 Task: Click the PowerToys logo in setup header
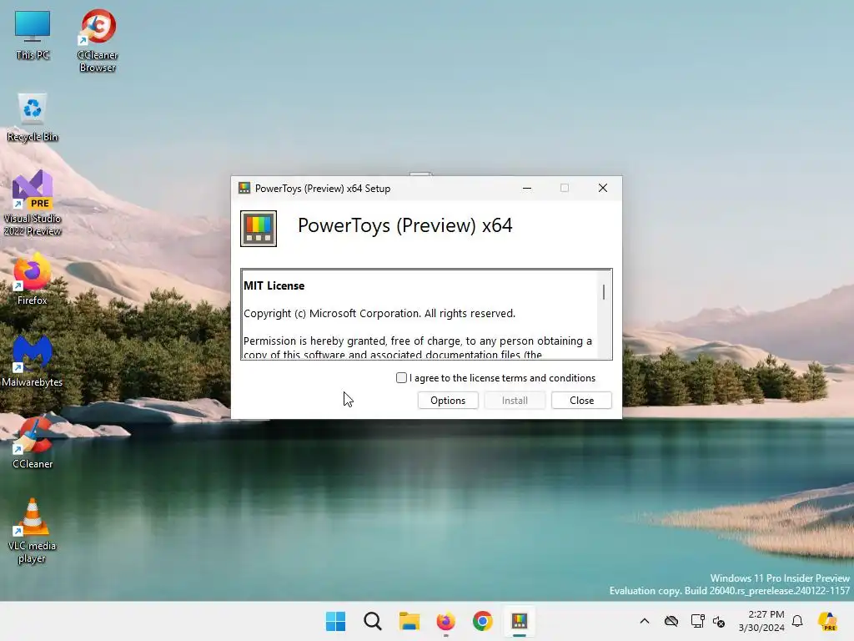click(259, 229)
